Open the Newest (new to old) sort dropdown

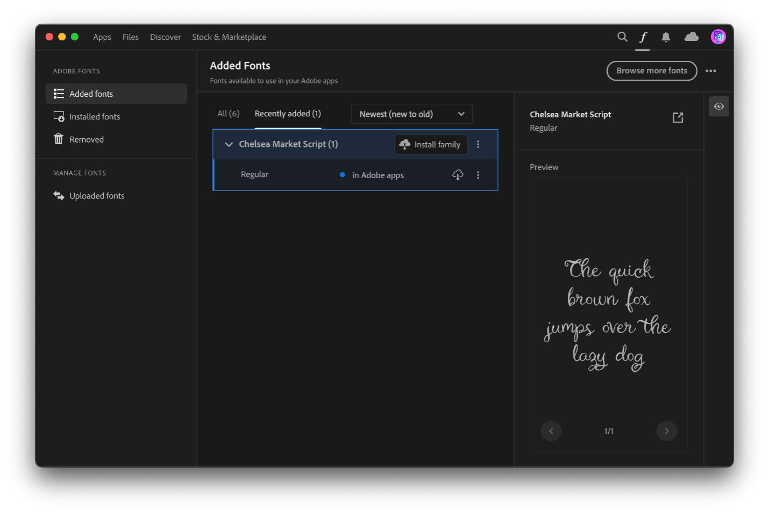tap(412, 114)
